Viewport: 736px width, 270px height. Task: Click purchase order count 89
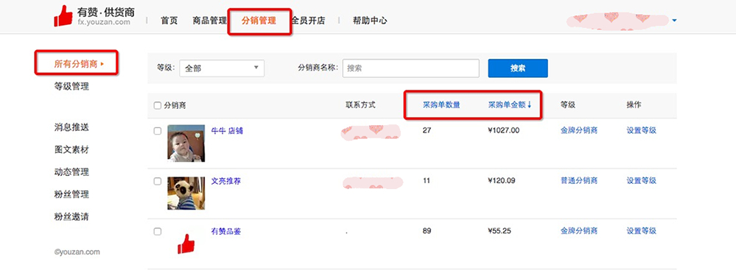click(x=427, y=230)
